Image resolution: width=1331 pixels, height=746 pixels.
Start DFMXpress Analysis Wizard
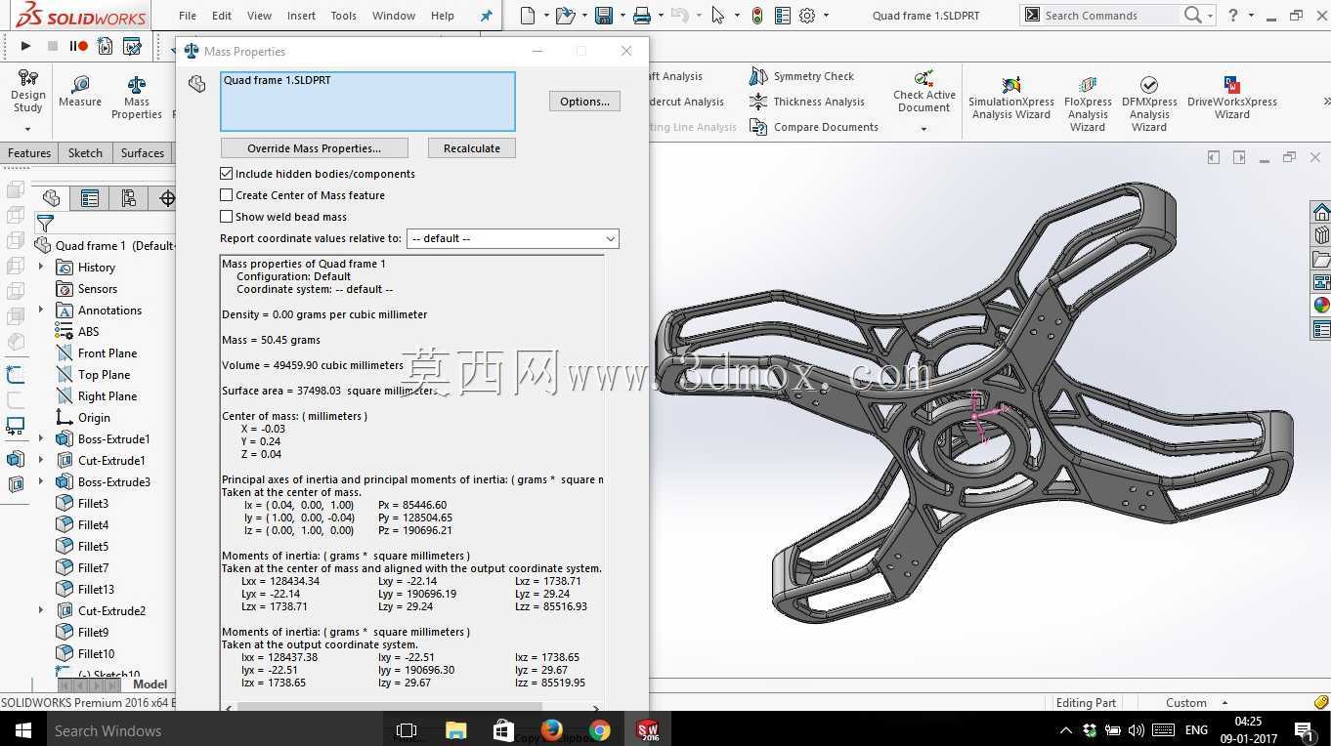pos(1149,104)
